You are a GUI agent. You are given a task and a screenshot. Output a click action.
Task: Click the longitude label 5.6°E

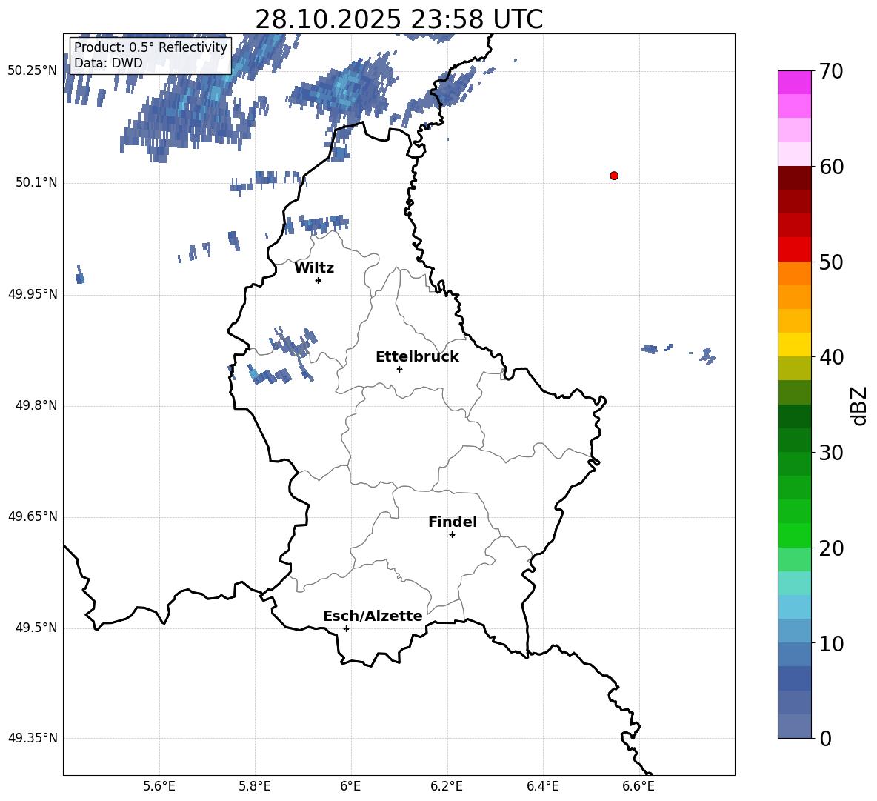click(x=159, y=786)
